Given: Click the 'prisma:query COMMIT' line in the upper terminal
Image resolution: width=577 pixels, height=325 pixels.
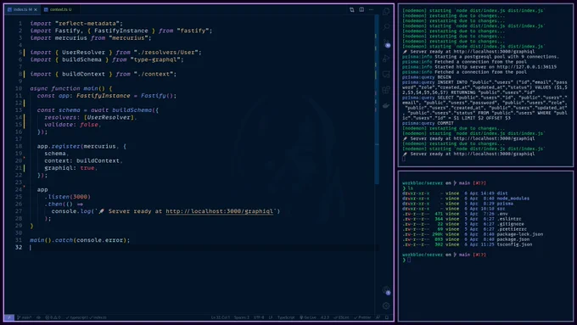Looking at the screenshot, I should (x=428, y=123).
